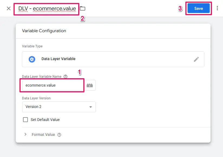Click the Variable Configuration heading

point(44,31)
